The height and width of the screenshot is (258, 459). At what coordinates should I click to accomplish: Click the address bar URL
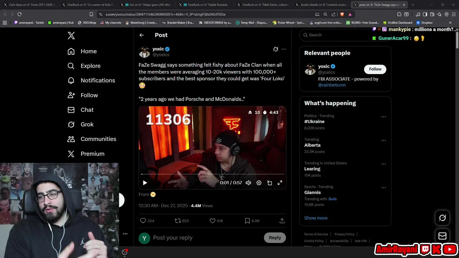coord(166,14)
